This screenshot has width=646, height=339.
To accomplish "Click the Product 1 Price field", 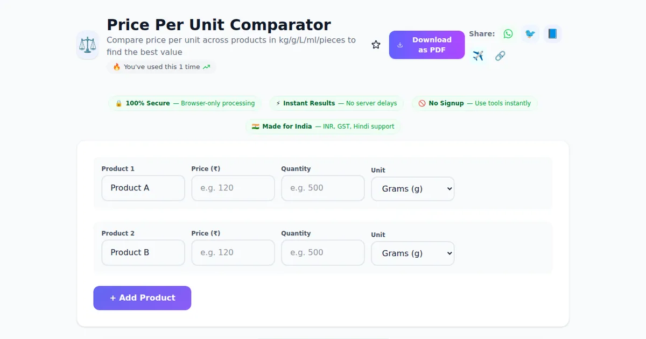I will pos(233,188).
